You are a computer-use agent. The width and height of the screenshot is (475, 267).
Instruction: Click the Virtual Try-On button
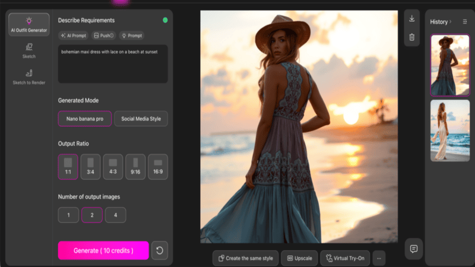[345, 258]
